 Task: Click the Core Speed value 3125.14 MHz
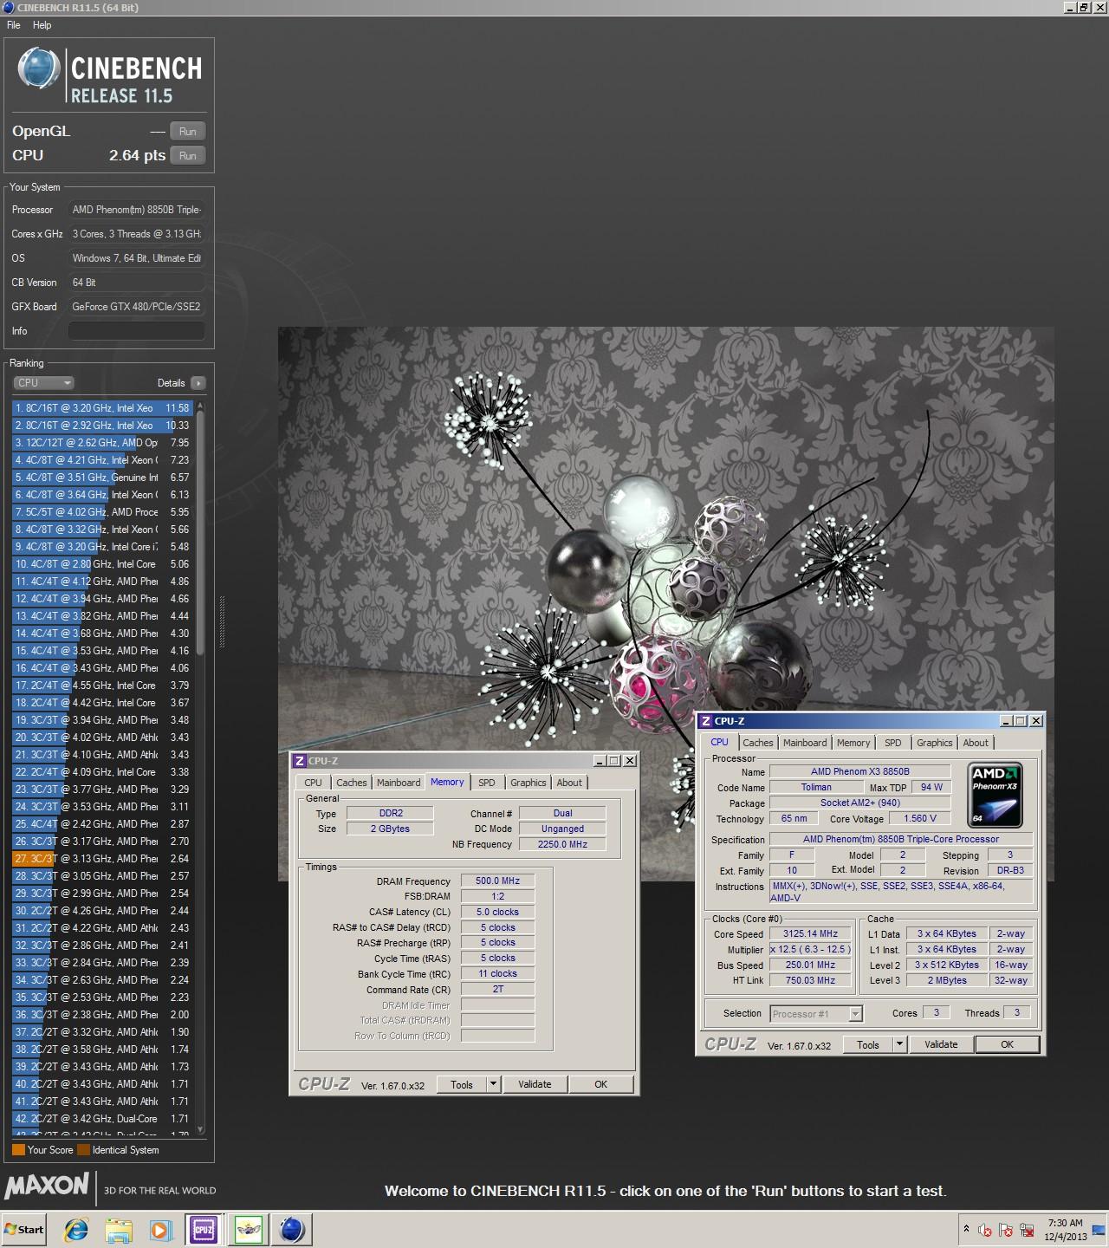810,934
